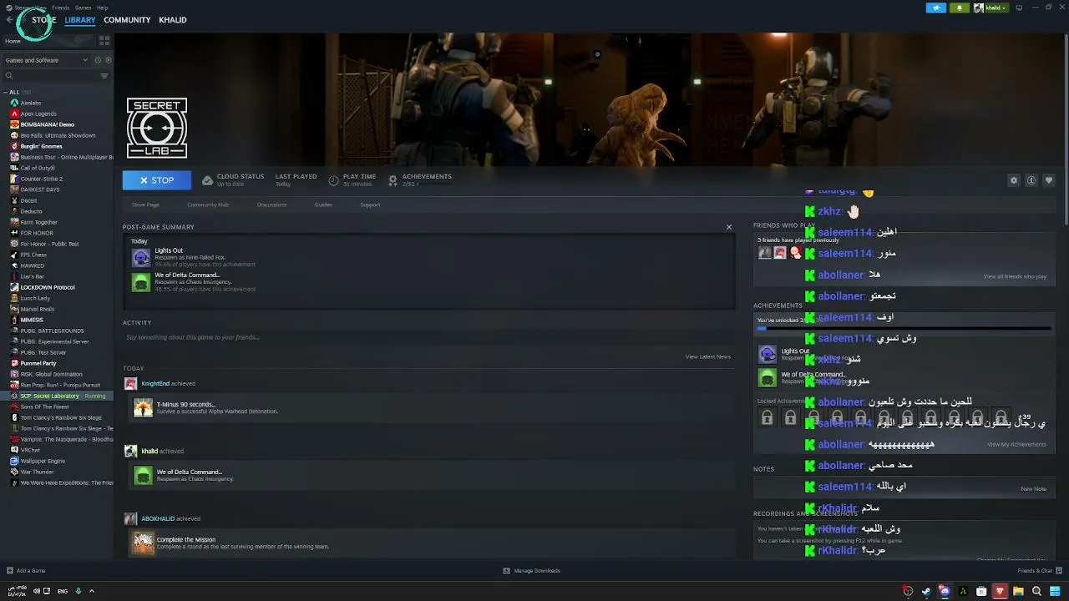Close the Post-Game Summary panel
This screenshot has height=601, width=1069.
(729, 227)
